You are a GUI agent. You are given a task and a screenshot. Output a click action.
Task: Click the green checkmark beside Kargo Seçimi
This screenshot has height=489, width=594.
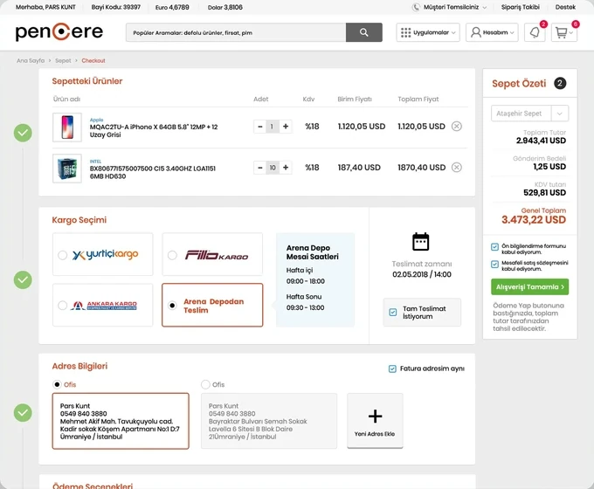pyautogui.click(x=23, y=280)
